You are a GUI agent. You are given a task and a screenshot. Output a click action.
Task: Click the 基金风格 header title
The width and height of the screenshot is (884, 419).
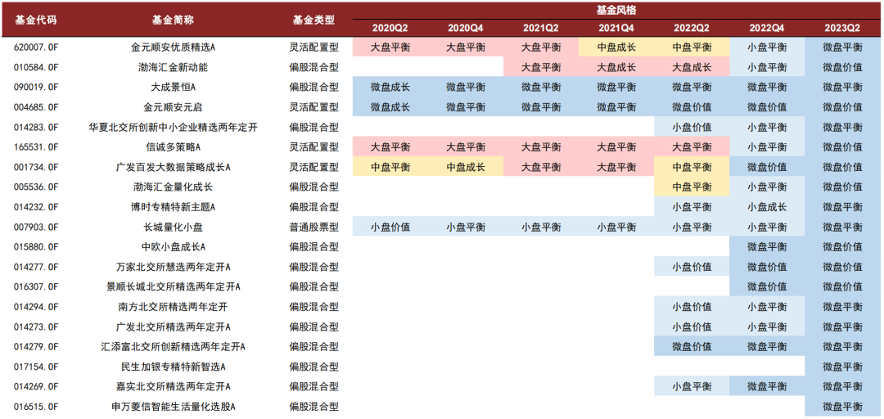[x=617, y=10]
